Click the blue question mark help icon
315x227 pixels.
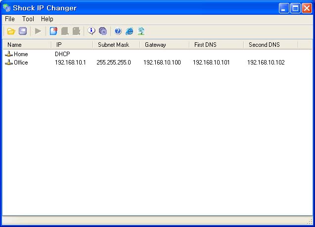(118, 31)
